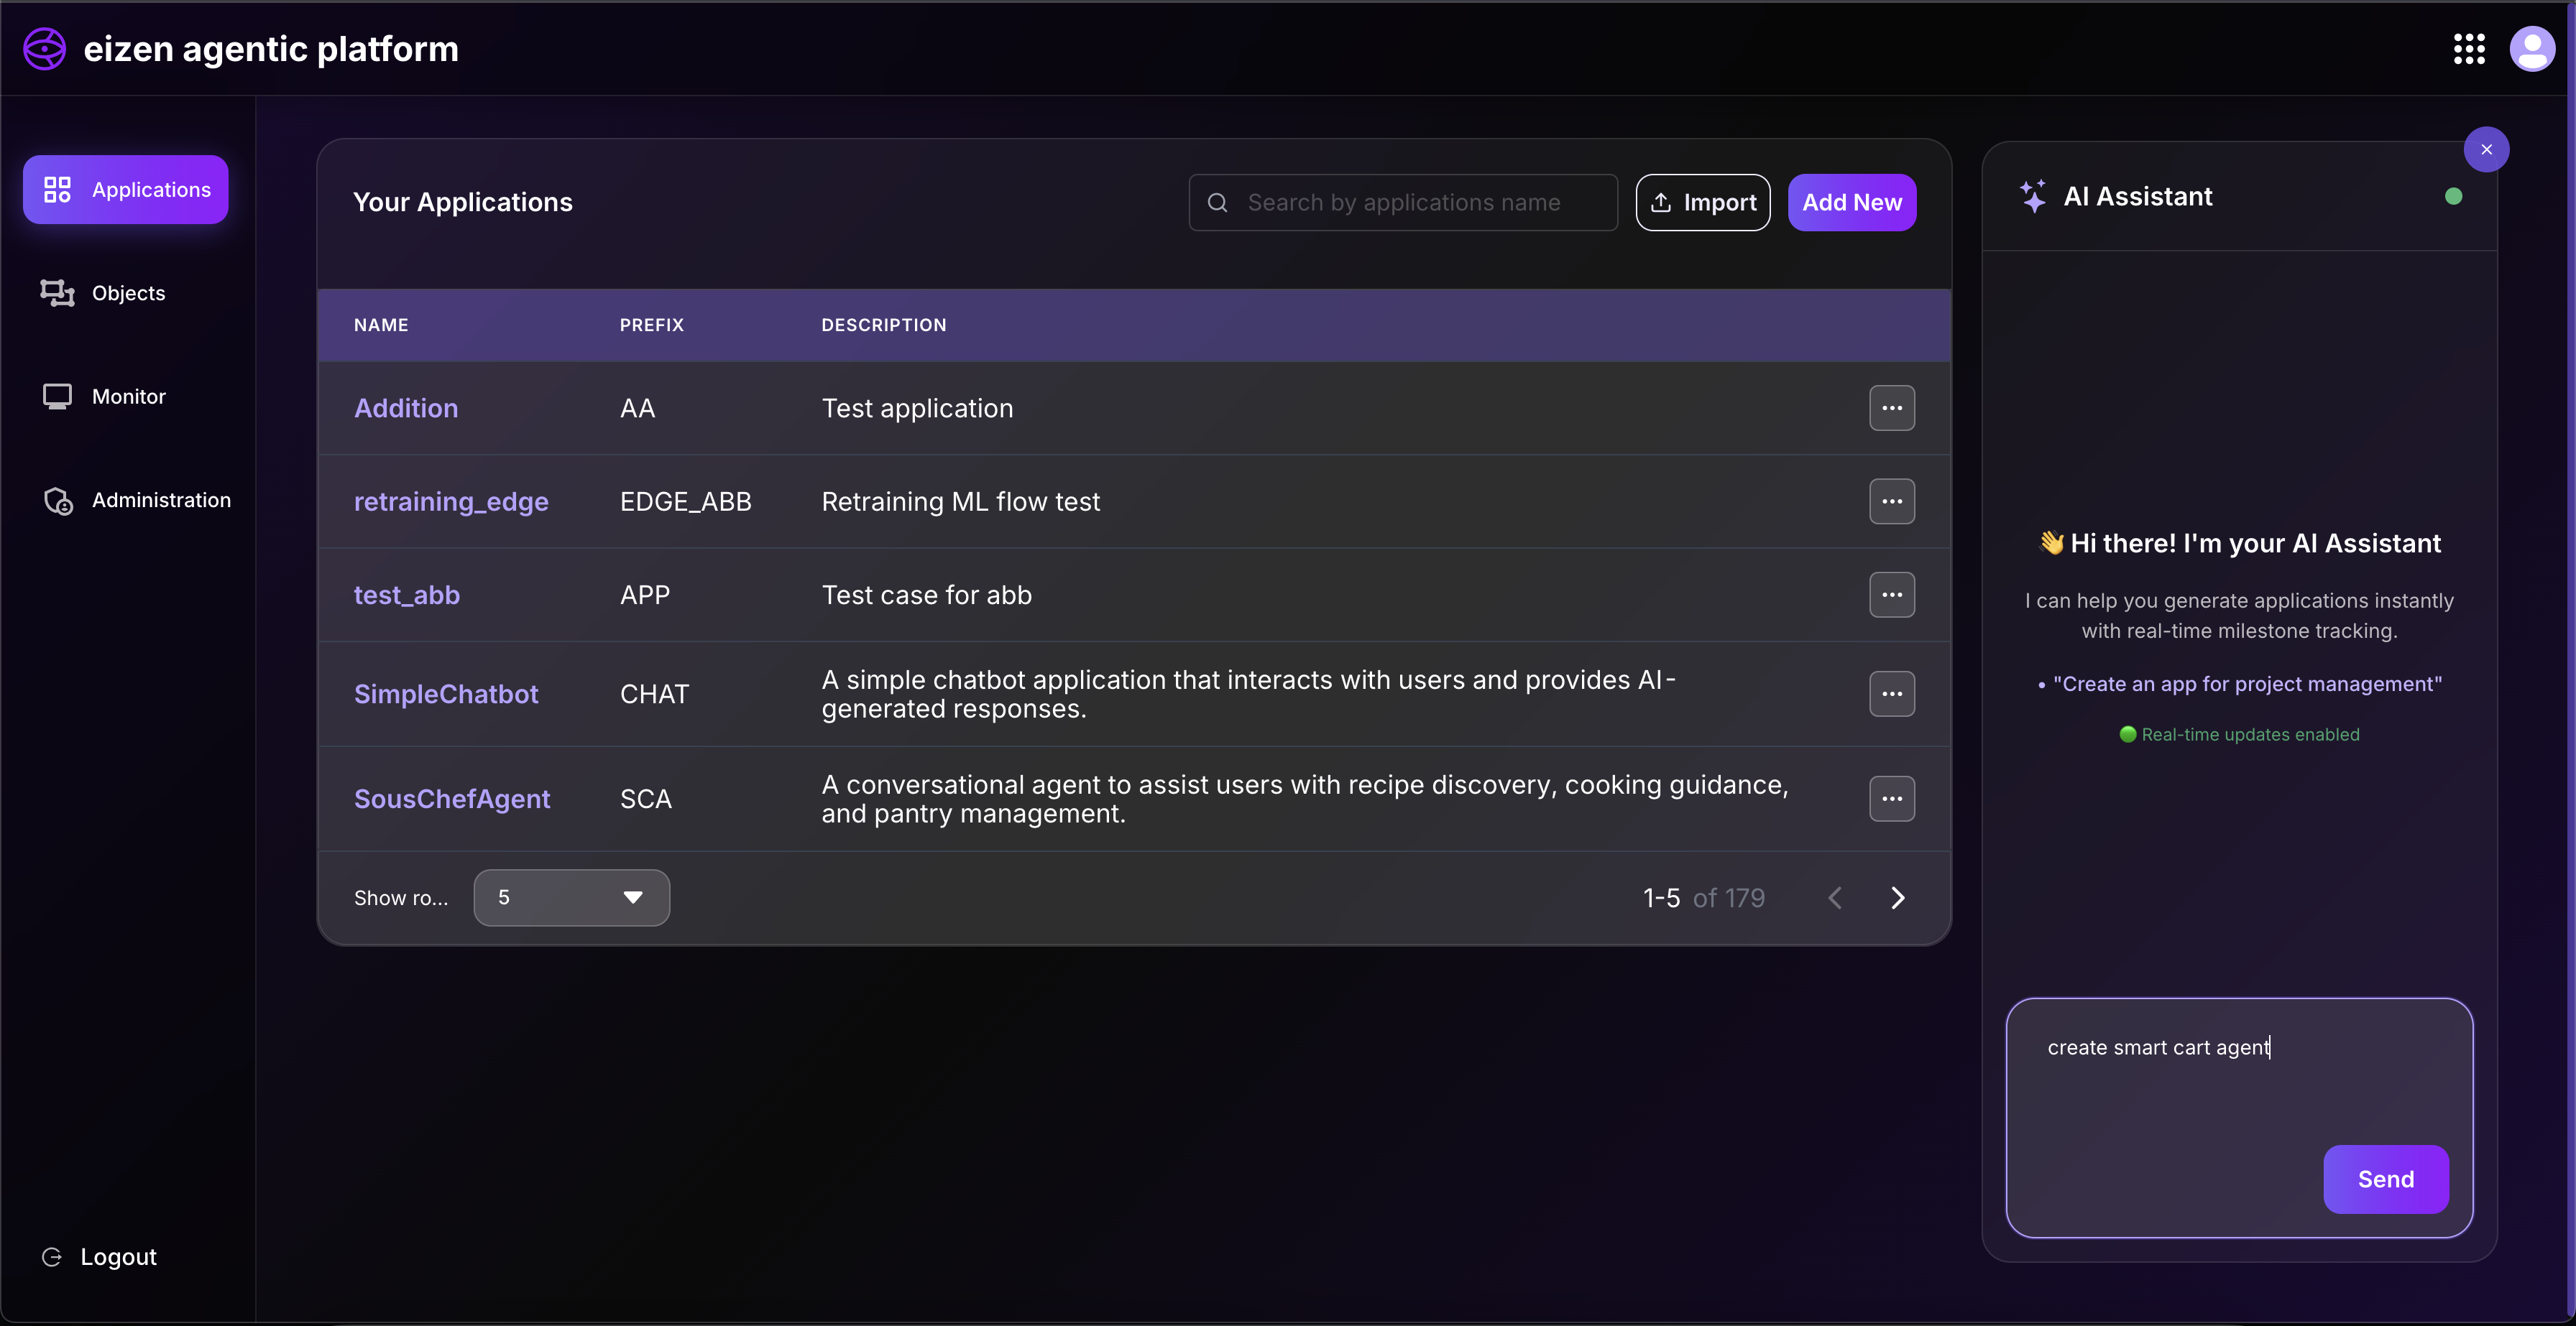Expand the rows-per-page dropdown
The height and width of the screenshot is (1326, 2576).
coord(571,899)
